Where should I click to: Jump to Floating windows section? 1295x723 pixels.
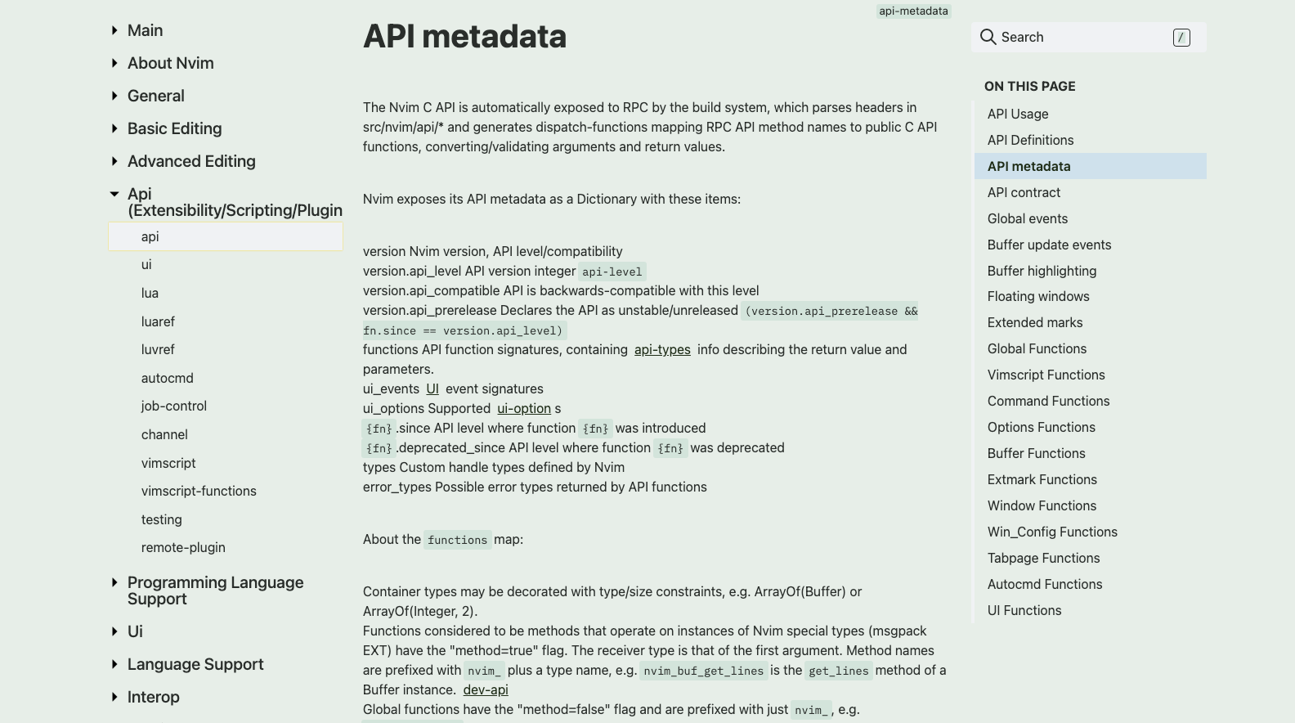tap(1038, 296)
